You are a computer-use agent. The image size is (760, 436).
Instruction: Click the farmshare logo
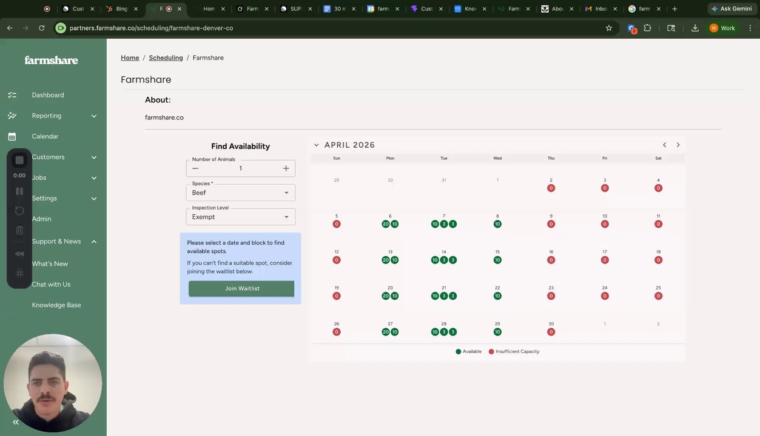pyautogui.click(x=51, y=60)
